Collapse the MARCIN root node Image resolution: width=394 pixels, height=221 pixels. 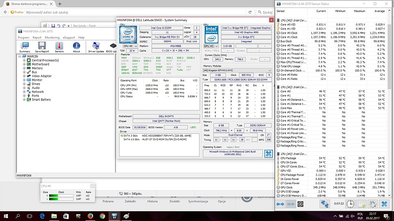[x=19, y=56]
